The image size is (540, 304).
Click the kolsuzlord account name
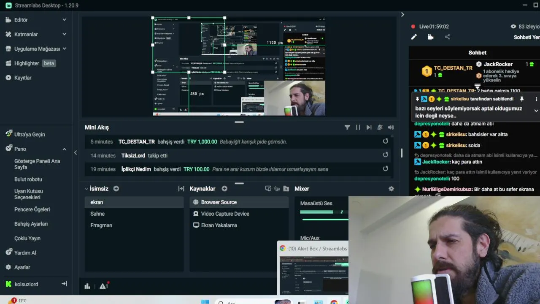coord(26,284)
